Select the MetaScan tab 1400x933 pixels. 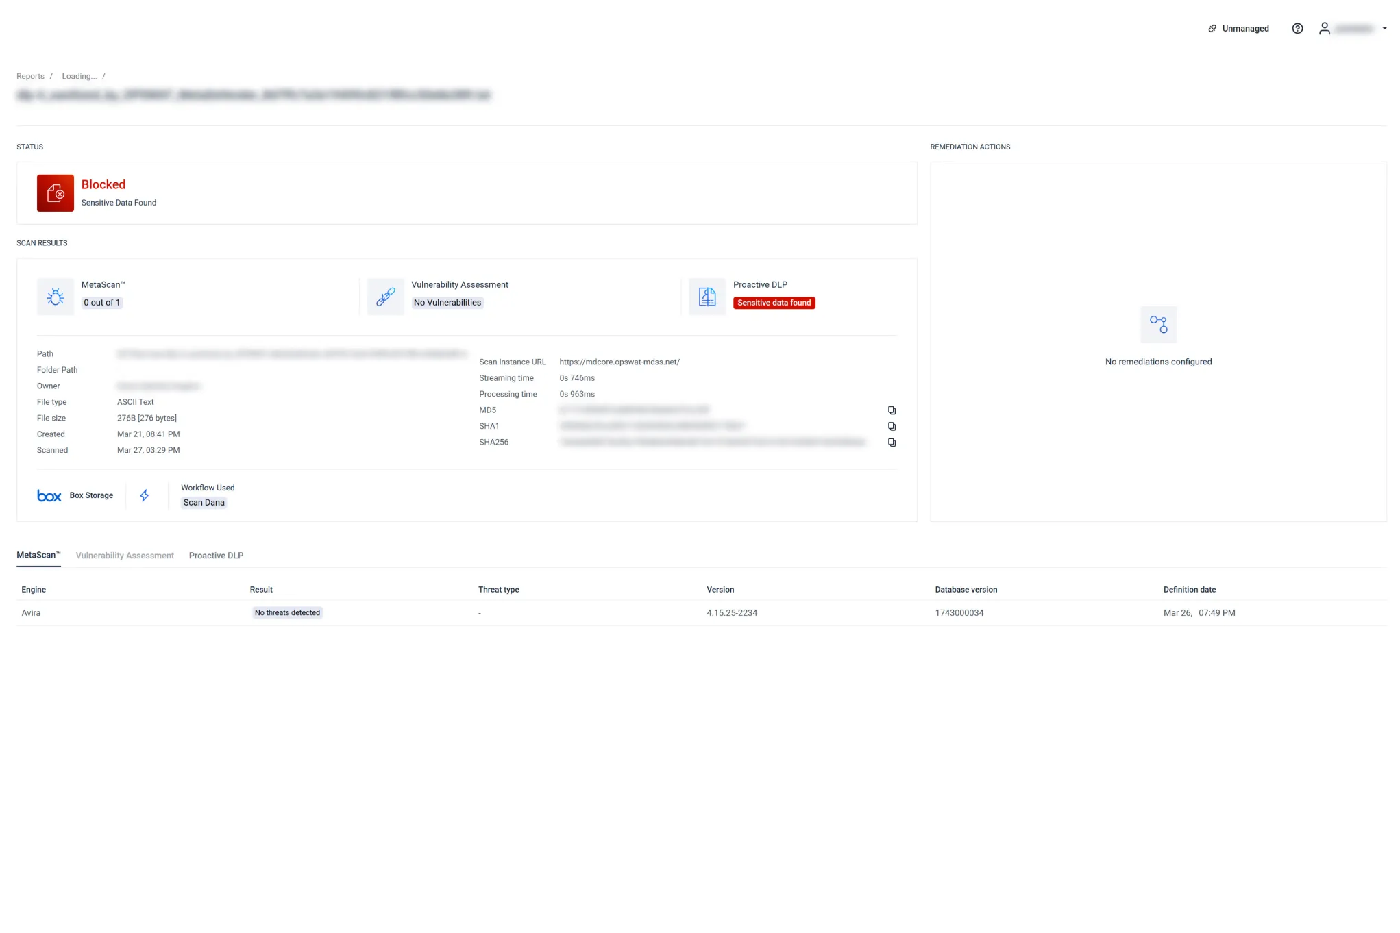(38, 555)
